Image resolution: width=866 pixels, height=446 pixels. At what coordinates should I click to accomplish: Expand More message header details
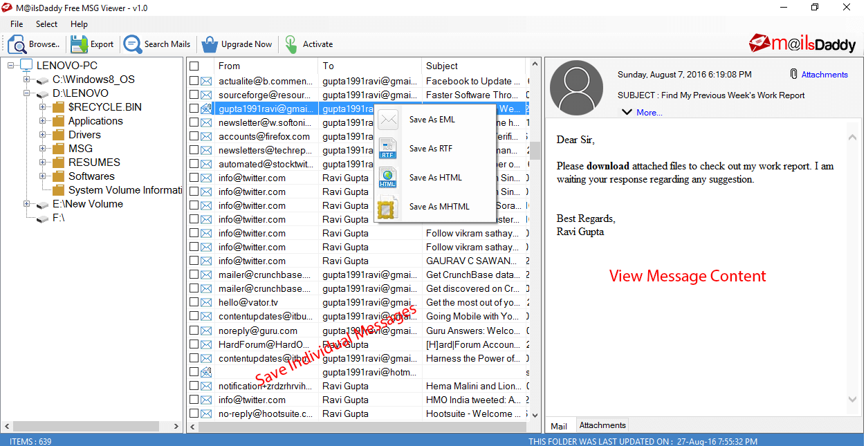pyautogui.click(x=642, y=112)
